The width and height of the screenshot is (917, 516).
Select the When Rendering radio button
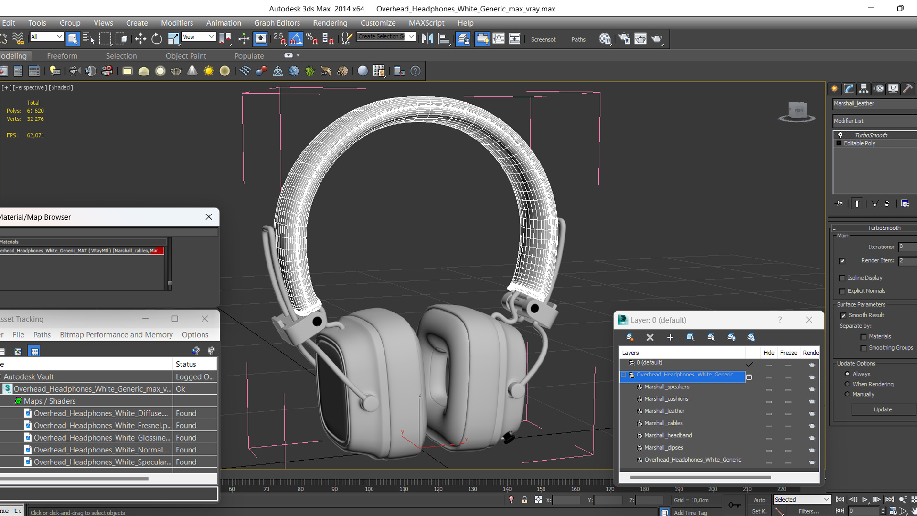[x=848, y=384]
